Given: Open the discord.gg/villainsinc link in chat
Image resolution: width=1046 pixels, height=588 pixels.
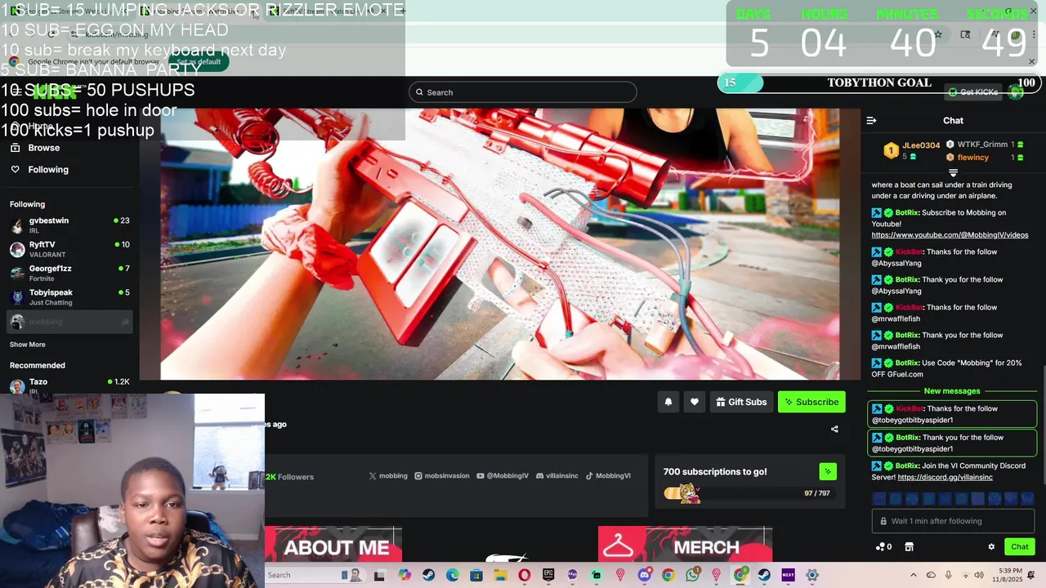Looking at the screenshot, I should pos(945,477).
